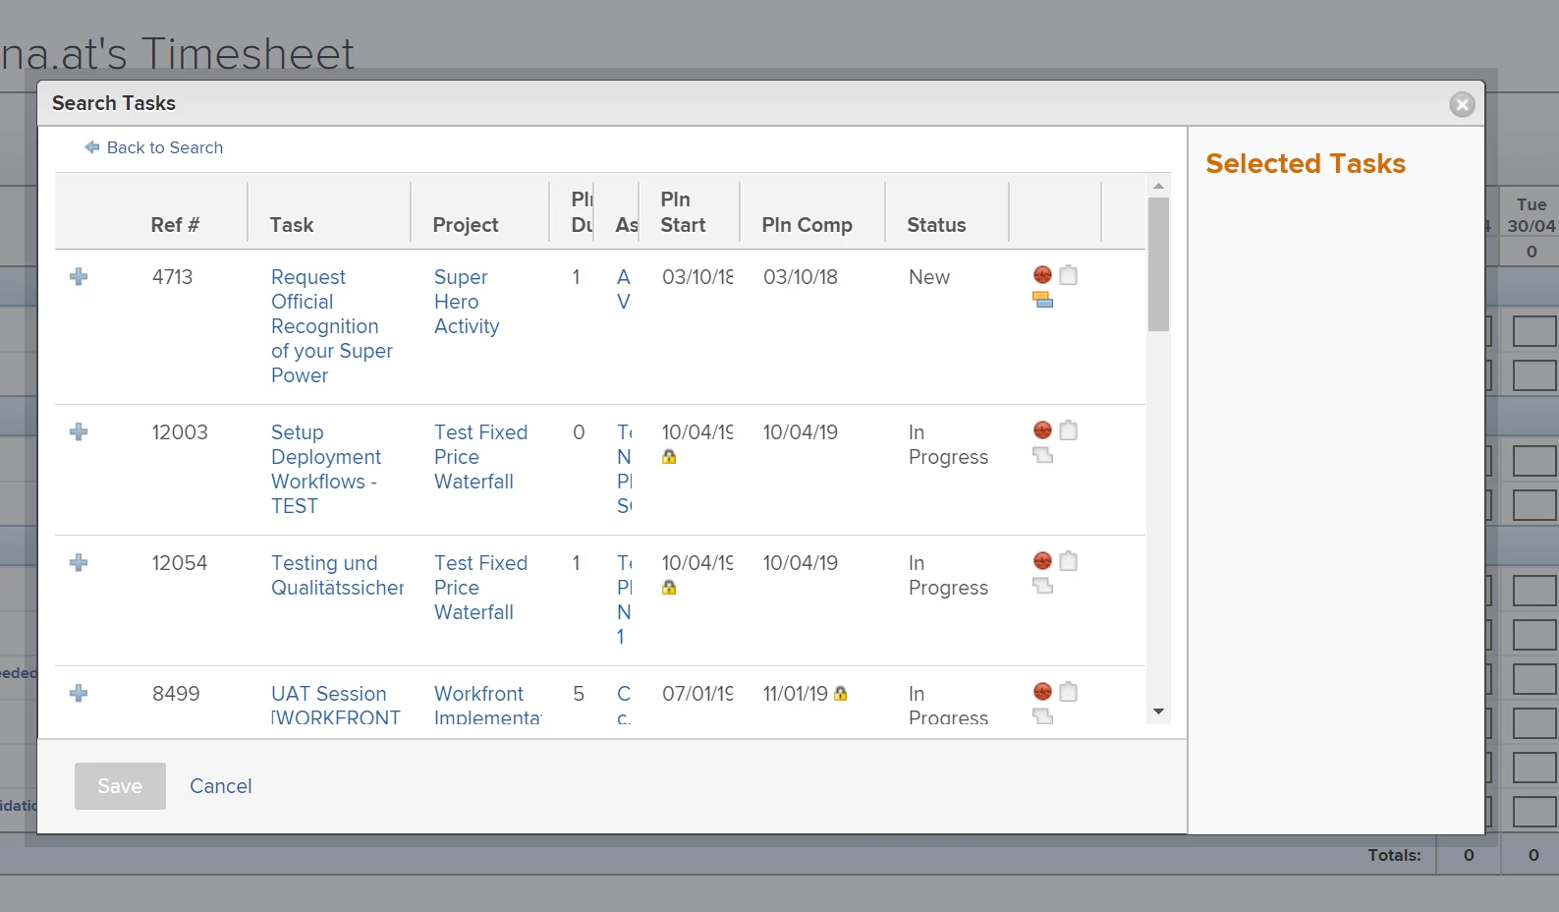Go Back to Search

154,147
